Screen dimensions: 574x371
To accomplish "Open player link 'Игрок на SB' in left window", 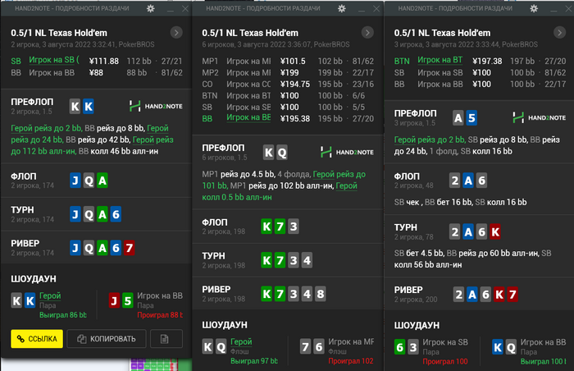I will [54, 60].
